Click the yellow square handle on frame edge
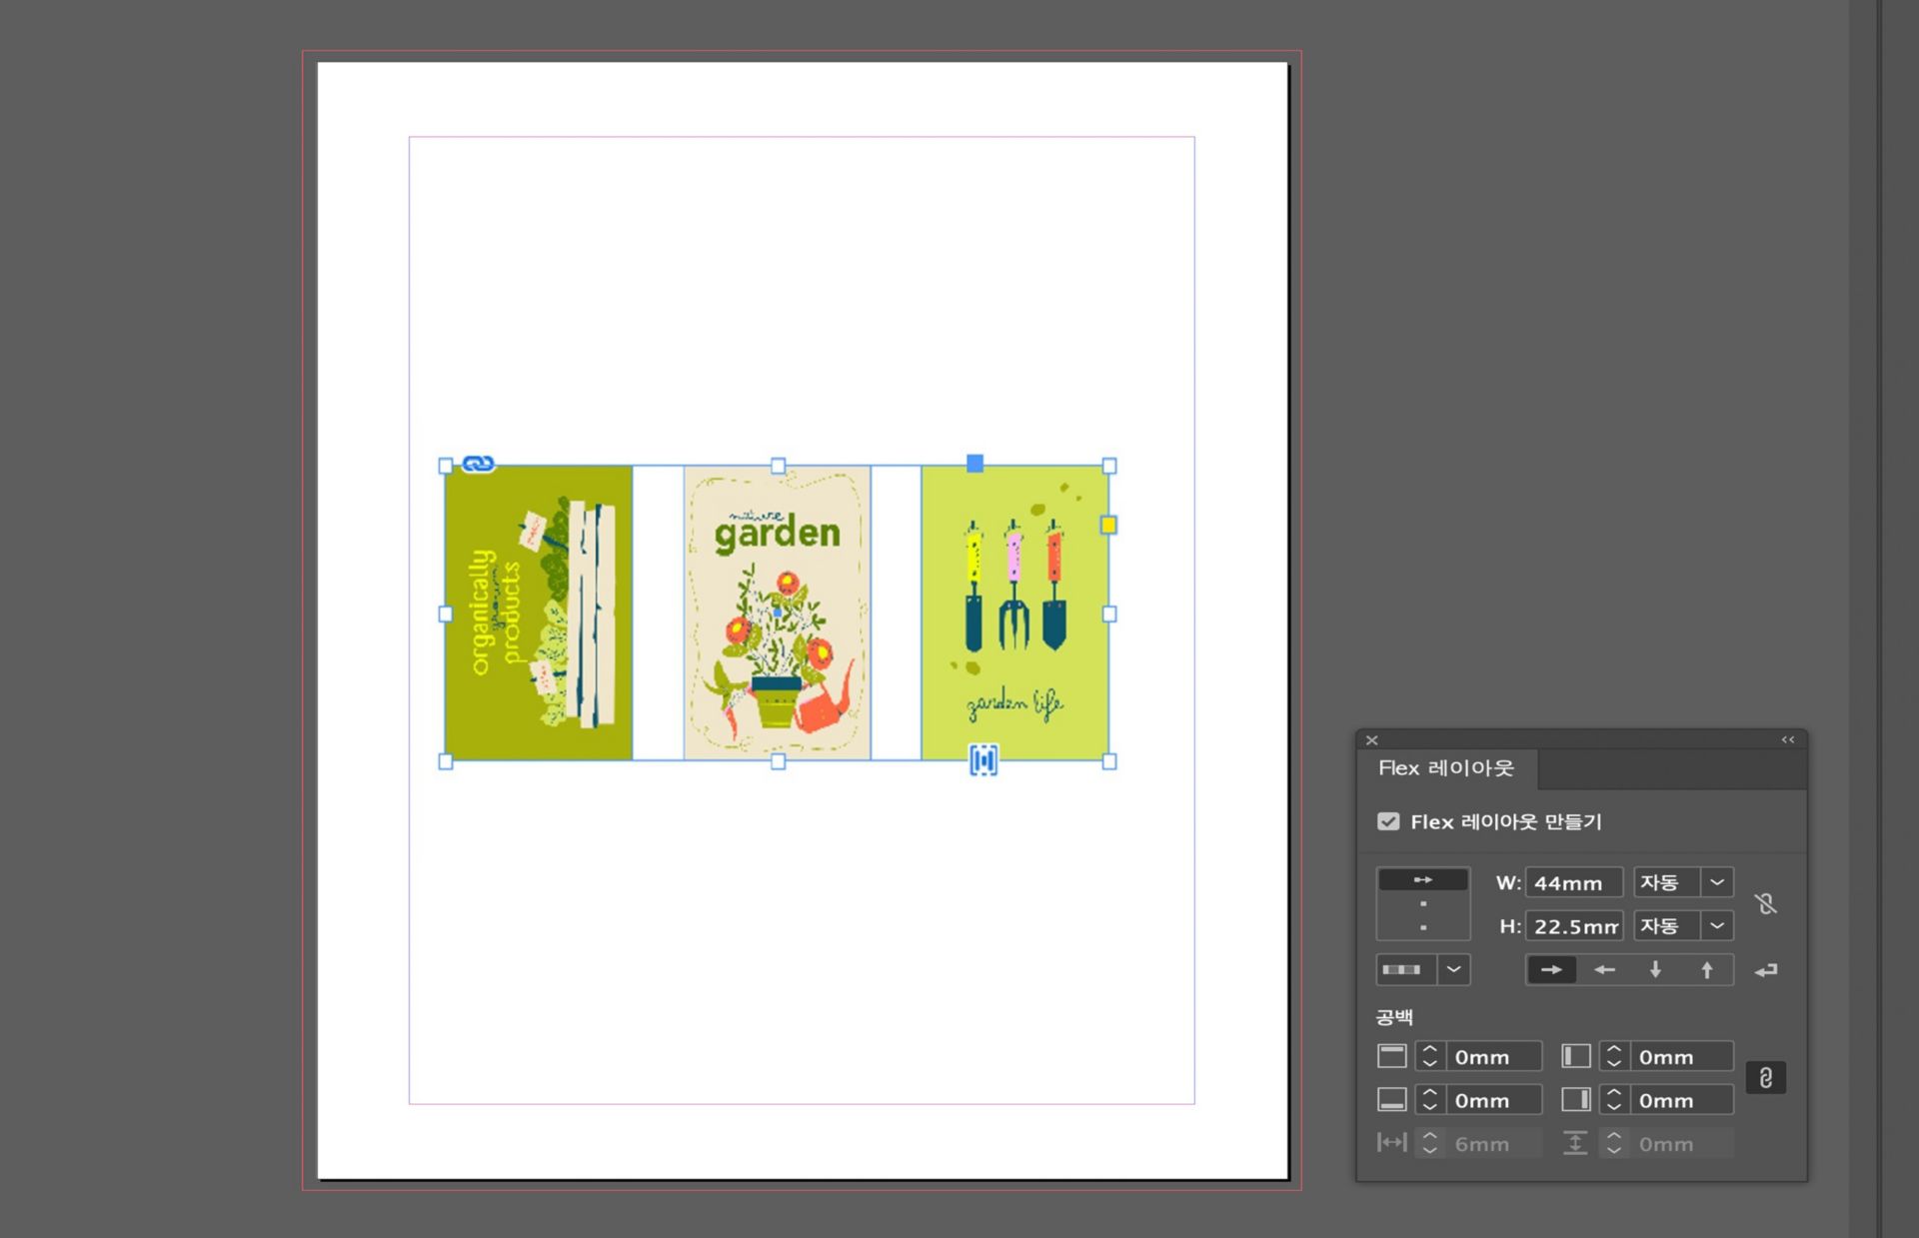This screenshot has height=1238, width=1919. 1108,525
